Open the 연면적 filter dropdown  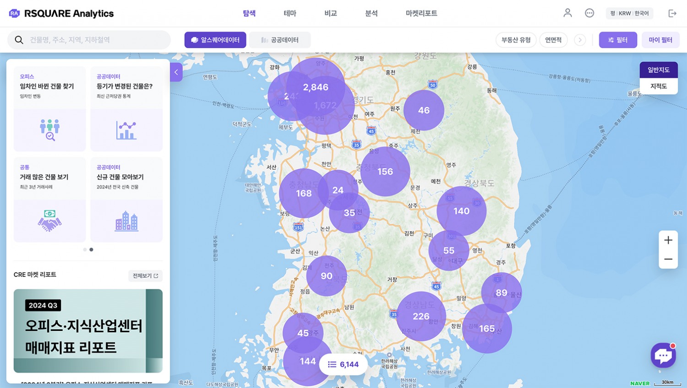coord(553,40)
